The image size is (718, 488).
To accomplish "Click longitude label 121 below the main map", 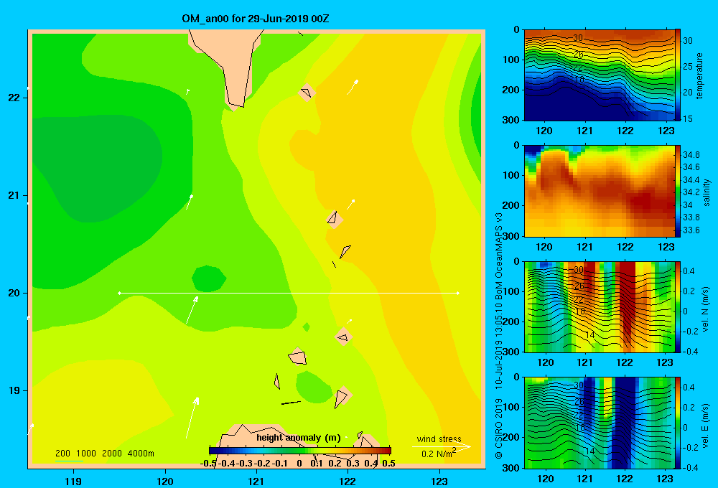I will (x=256, y=481).
